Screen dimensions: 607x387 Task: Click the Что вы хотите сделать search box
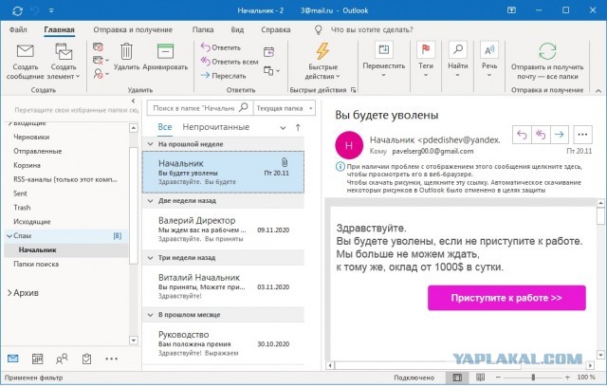372,29
